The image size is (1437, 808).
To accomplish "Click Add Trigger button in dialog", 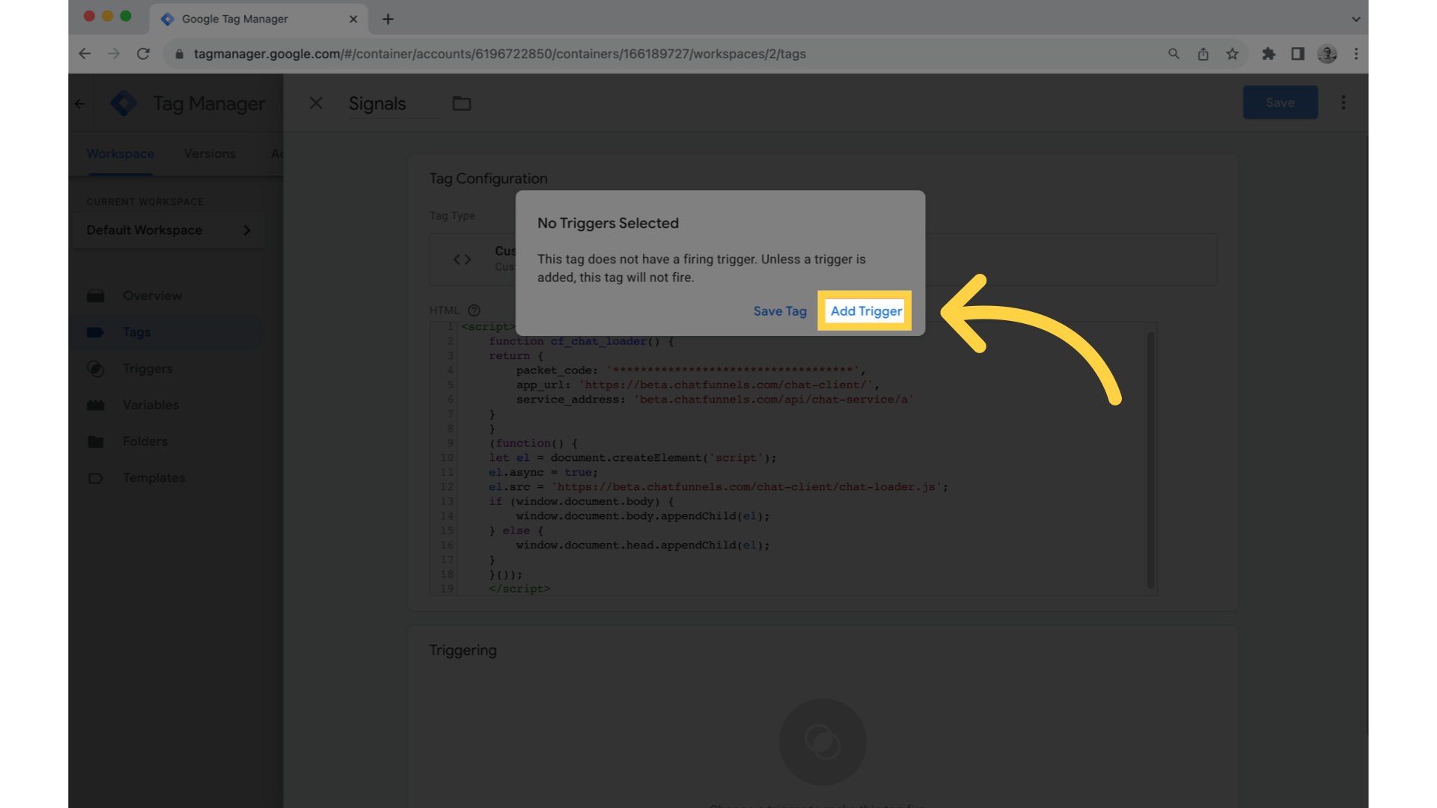I will (865, 310).
